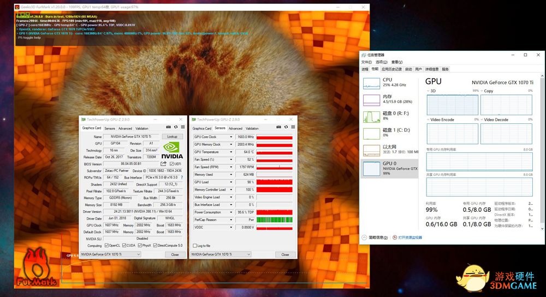This screenshot has height=297, width=546.
Task: Click the FurMark window title icon
Action: 17,7
